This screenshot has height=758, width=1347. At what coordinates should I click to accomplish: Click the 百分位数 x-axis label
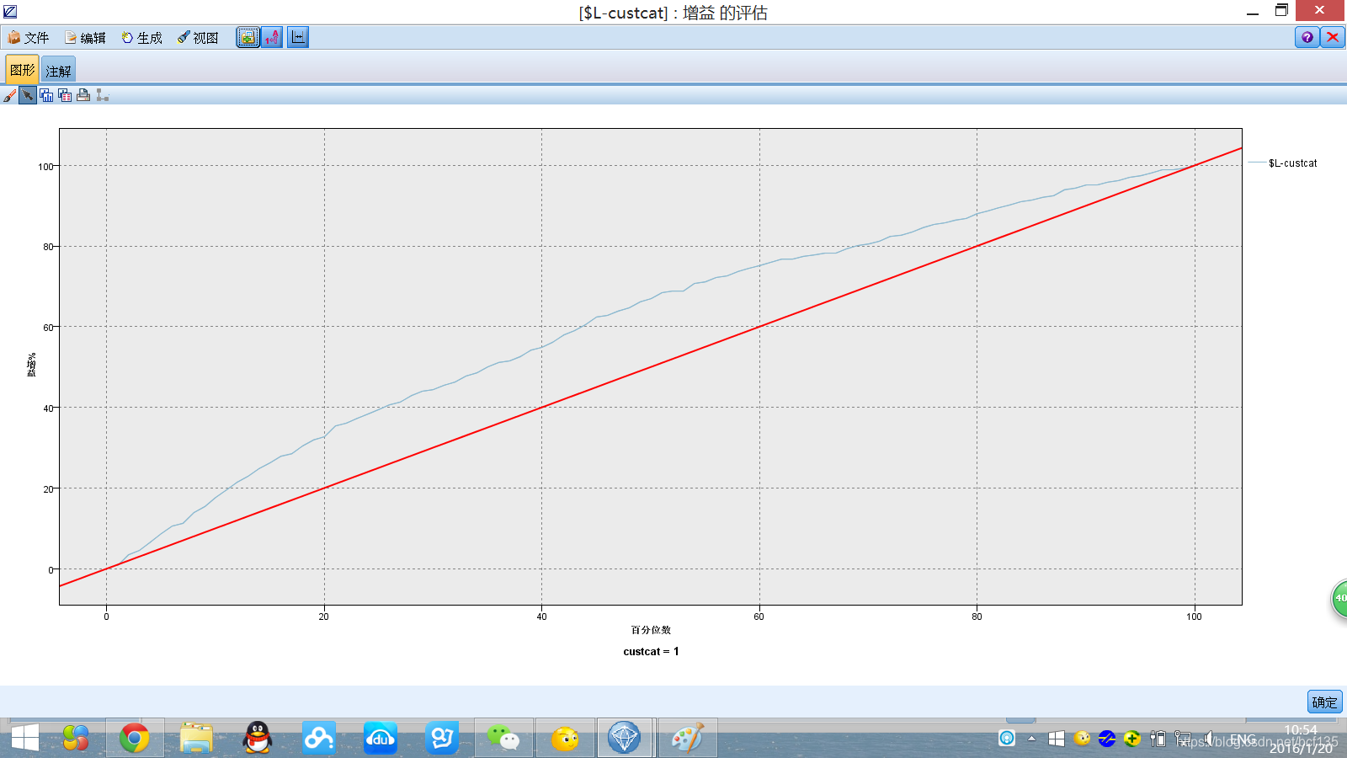pyautogui.click(x=651, y=630)
